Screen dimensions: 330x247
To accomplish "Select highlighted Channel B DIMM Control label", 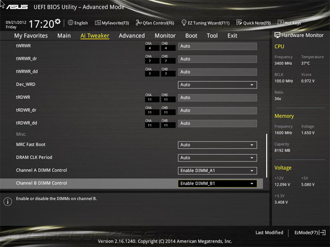I will click(x=41, y=183).
